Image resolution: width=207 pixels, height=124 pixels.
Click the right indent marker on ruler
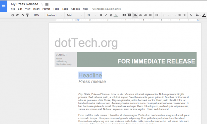198,20
